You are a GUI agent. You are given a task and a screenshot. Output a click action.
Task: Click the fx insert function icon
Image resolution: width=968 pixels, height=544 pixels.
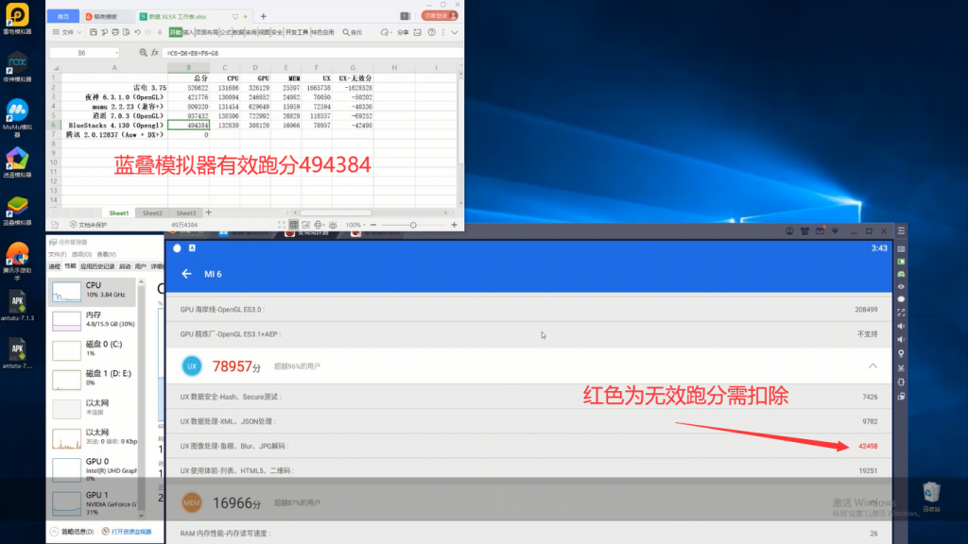pos(155,53)
